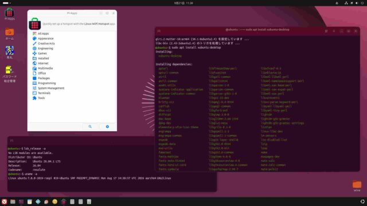
Task: Open the input method indicator in top bar
Action: coord(337,3)
